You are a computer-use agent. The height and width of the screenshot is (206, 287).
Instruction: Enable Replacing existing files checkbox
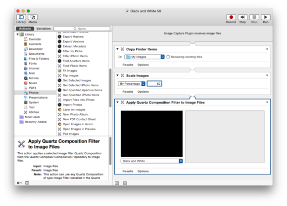168,57
